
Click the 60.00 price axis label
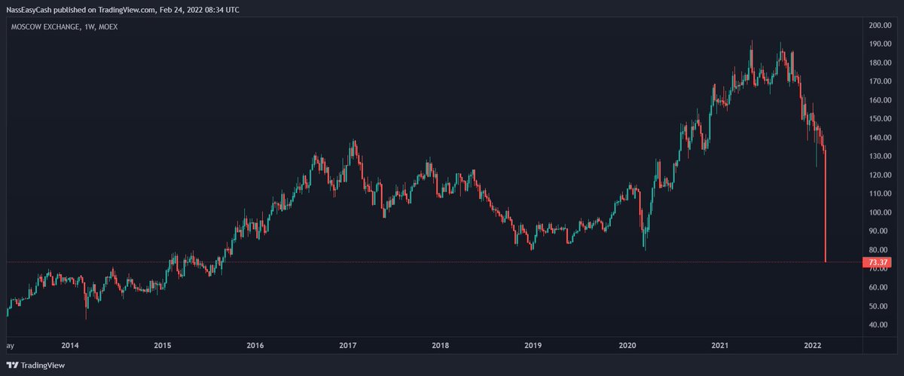click(880, 288)
